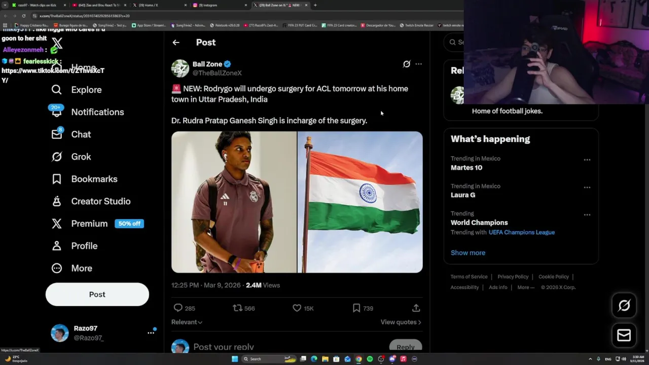This screenshot has height=365, width=649.
Task: Click the Reply button
Action: [406, 347]
